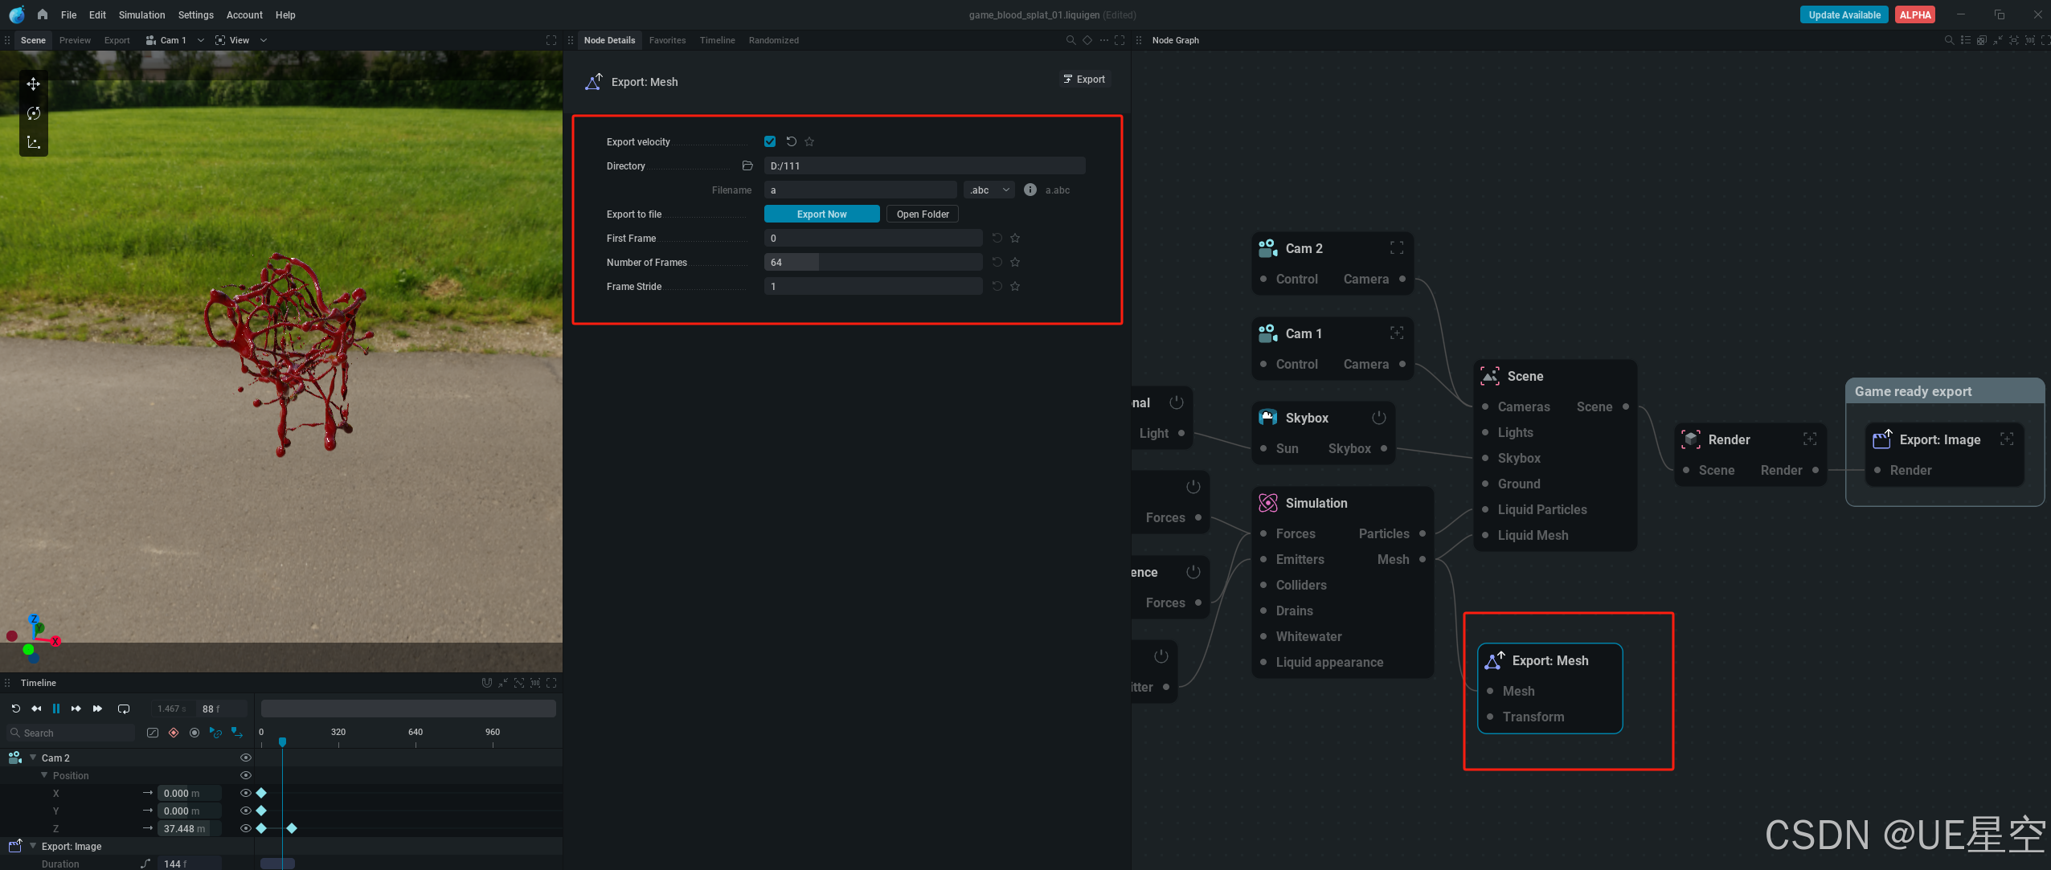Screen dimensions: 2051x870
Task: Collapse the Cam 2 timeline track
Action: click(x=33, y=758)
